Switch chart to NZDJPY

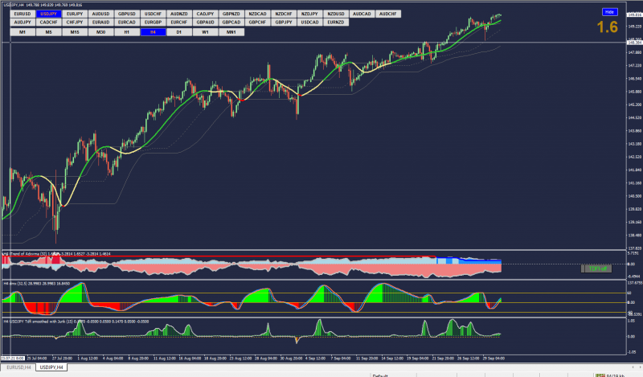[x=309, y=14]
